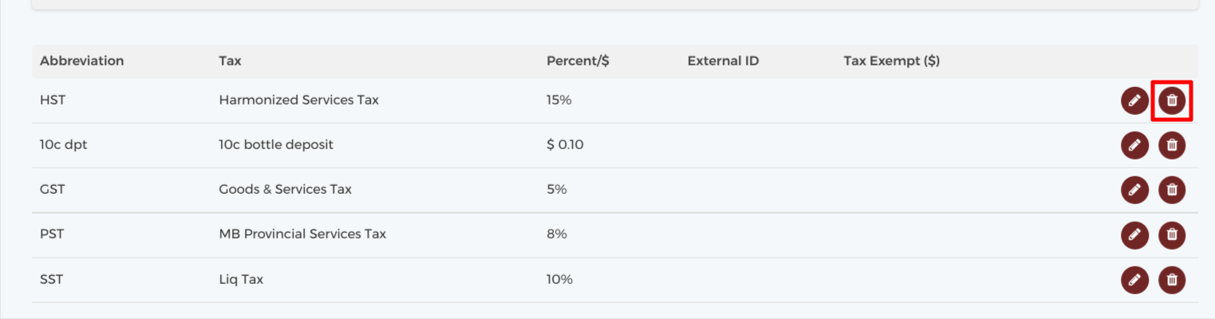Click the Tax column header
Viewport: 1215px width, 319px height.
[x=230, y=61]
